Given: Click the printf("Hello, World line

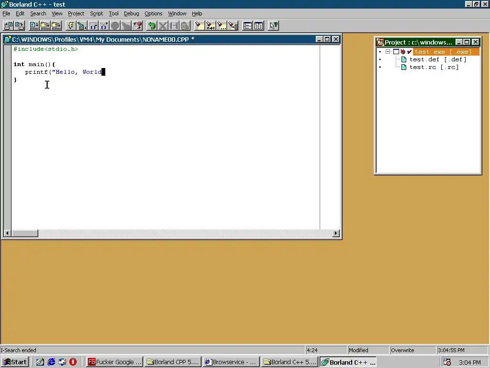Looking at the screenshot, I should point(64,72).
